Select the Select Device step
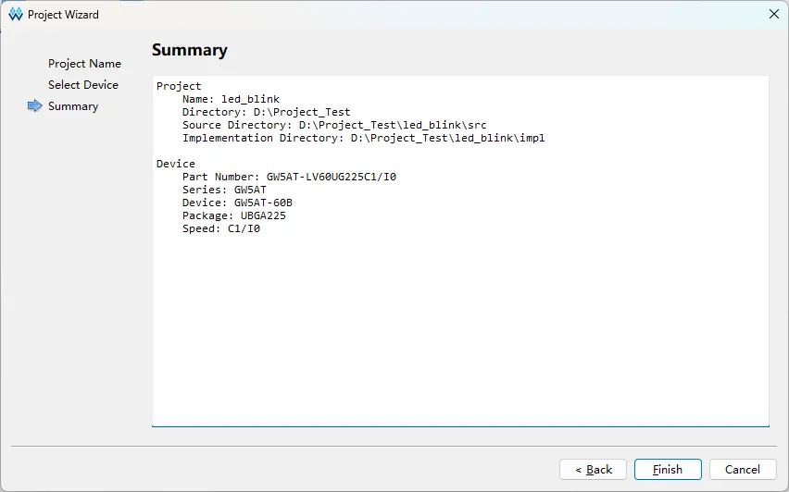Screen dimensions: 789x492 pyautogui.click(x=83, y=85)
